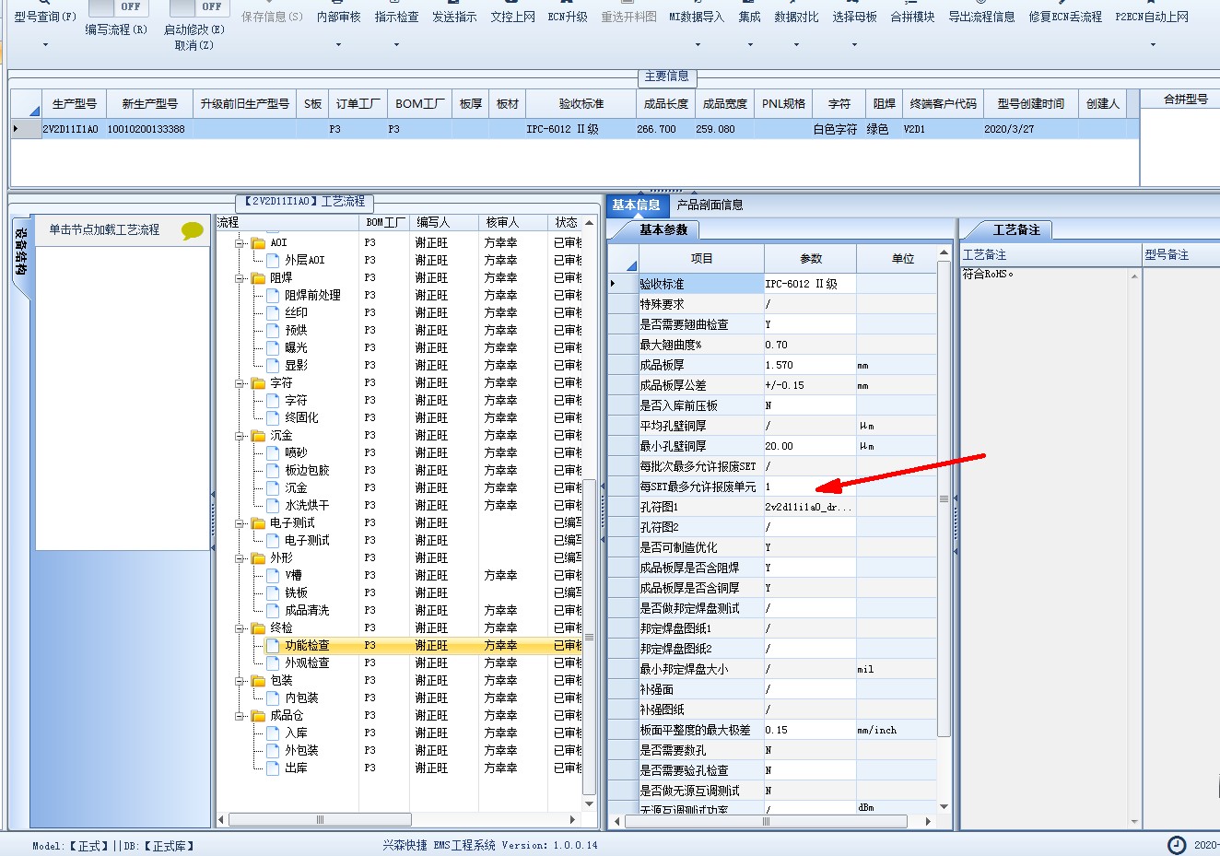
Task: Select the 铣板 process node
Action: tap(296, 592)
